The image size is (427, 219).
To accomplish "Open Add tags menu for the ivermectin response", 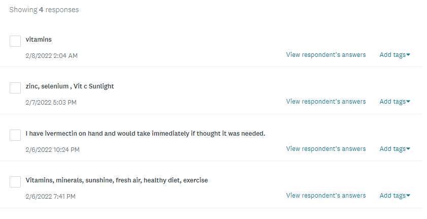I will (395, 149).
